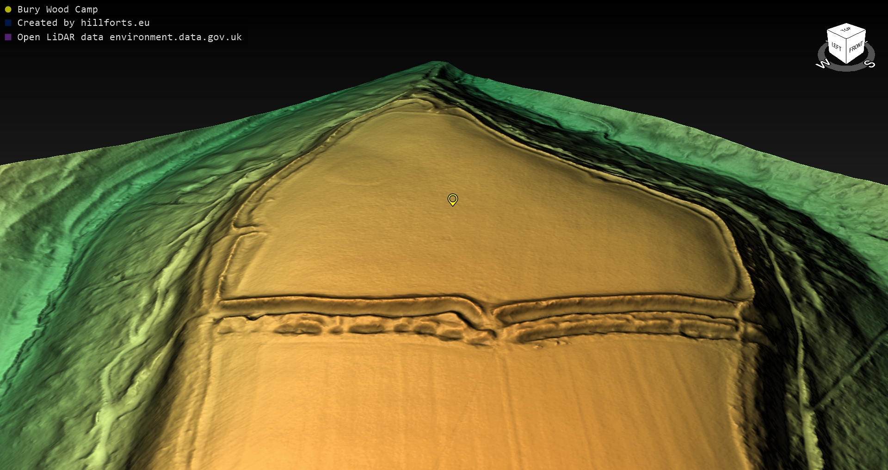The height and width of the screenshot is (470, 888).
Task: Click the purple square legend marker
Action: (8, 37)
